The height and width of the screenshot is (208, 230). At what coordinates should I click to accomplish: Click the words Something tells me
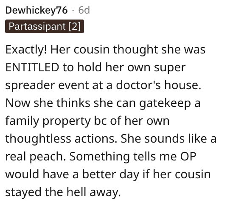coord(123,157)
